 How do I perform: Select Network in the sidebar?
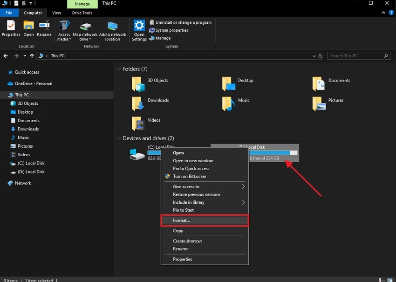point(23,183)
